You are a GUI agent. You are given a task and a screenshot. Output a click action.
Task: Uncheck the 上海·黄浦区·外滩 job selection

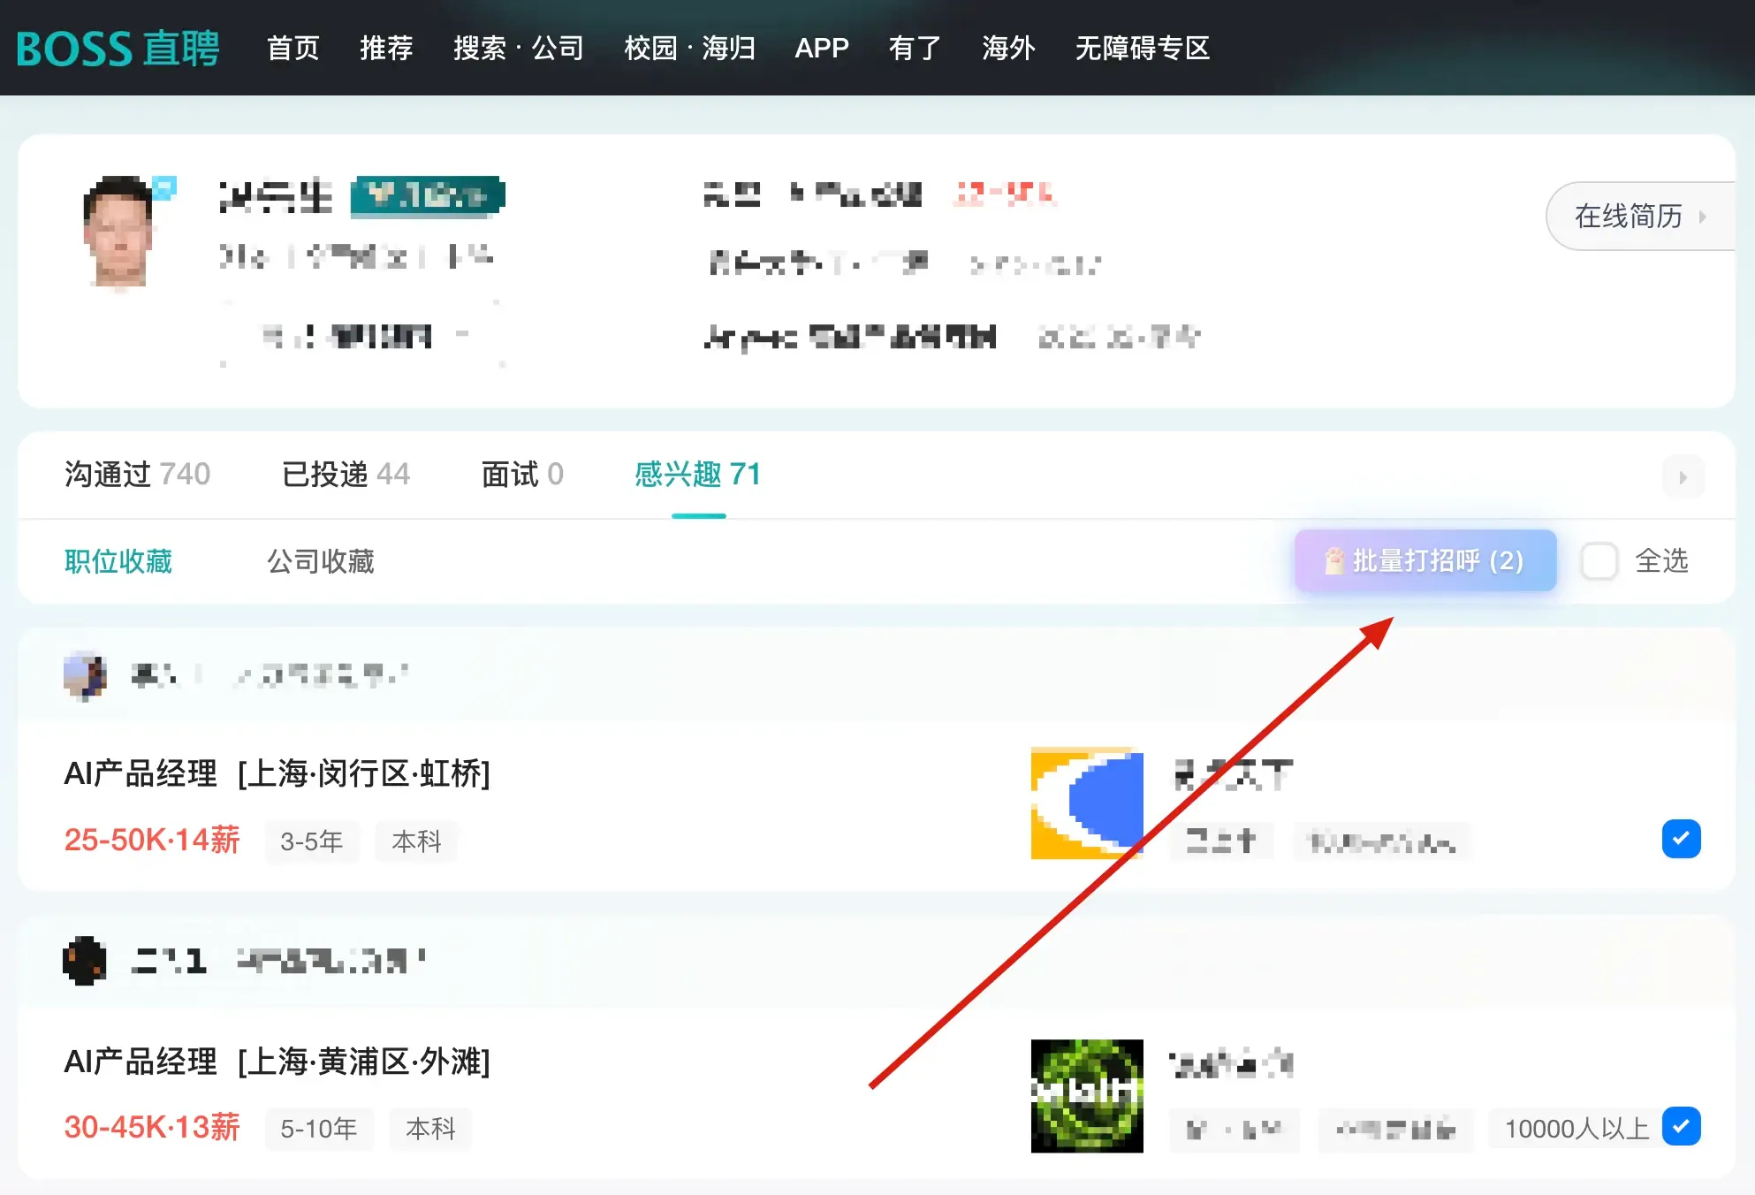coord(1682,1127)
